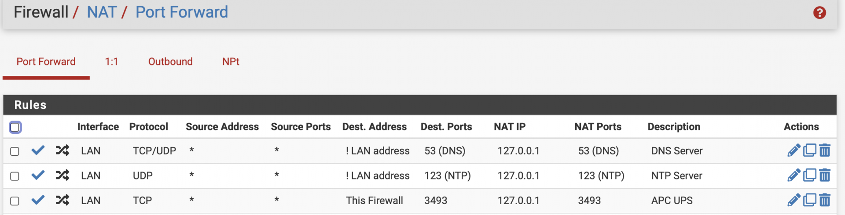Toggle the blue checkmark on DNS Server rule
Viewport: 845px width, 215px height.
point(38,150)
